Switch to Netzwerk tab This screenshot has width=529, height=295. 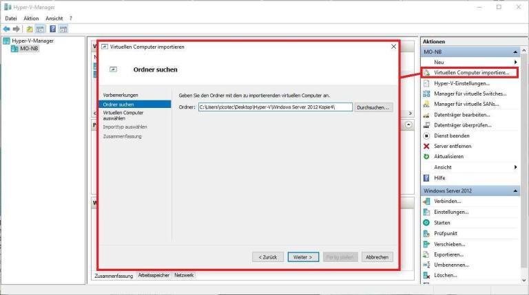[x=184, y=275]
